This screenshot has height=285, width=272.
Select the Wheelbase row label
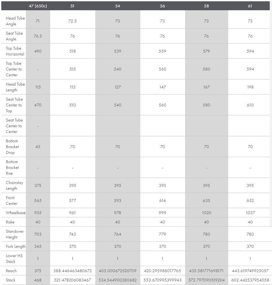click(15, 213)
